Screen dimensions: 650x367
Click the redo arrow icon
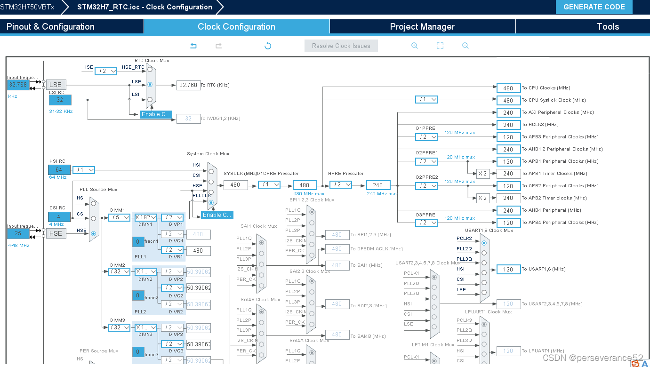pyautogui.click(x=218, y=46)
